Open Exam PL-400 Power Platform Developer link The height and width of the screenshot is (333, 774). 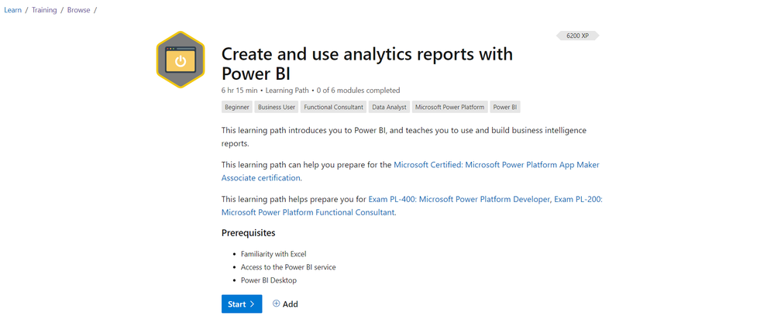pyautogui.click(x=459, y=199)
